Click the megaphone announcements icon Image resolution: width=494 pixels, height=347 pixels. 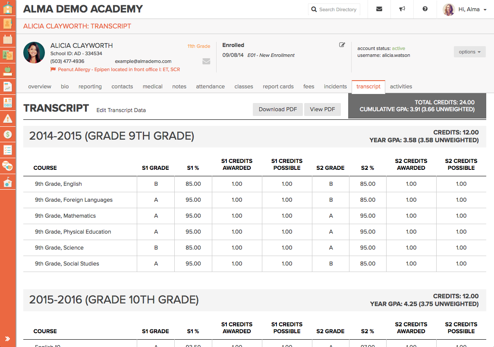click(402, 9)
